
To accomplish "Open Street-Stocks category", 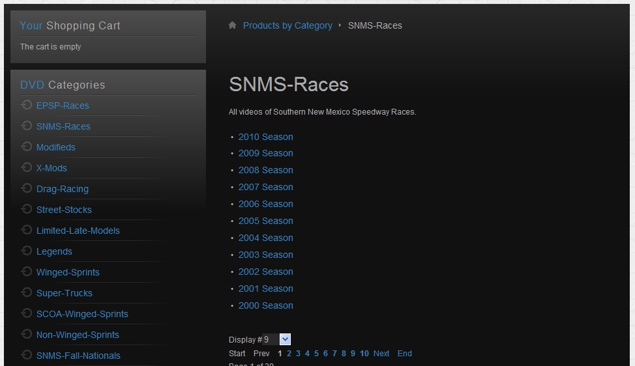I will click(64, 210).
